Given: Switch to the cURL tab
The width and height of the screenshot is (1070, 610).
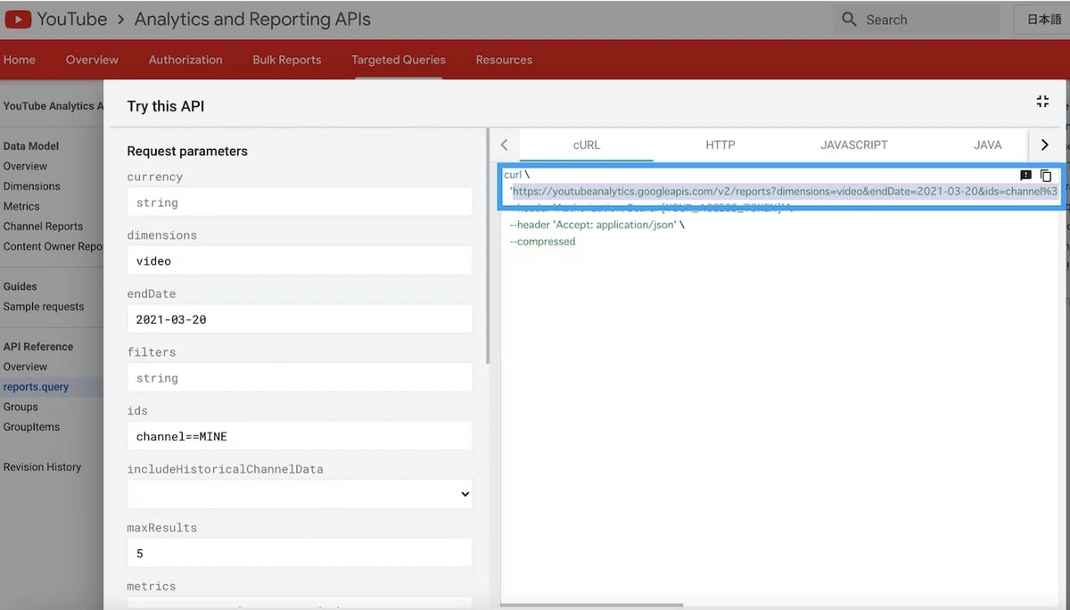Looking at the screenshot, I should click(587, 144).
